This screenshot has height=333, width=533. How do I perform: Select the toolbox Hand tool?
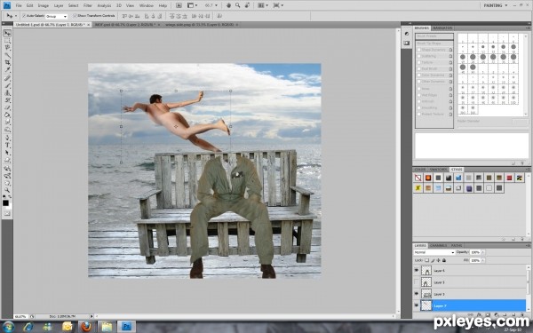point(7,183)
